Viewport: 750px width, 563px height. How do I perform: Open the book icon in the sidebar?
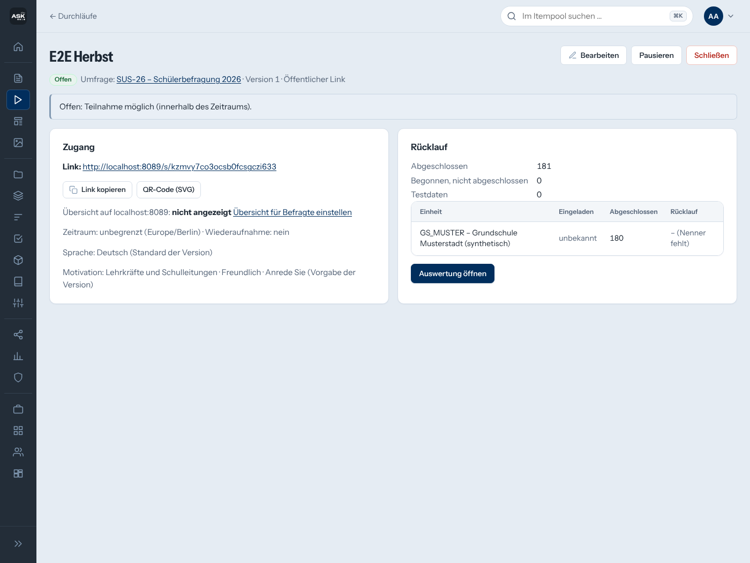click(18, 281)
